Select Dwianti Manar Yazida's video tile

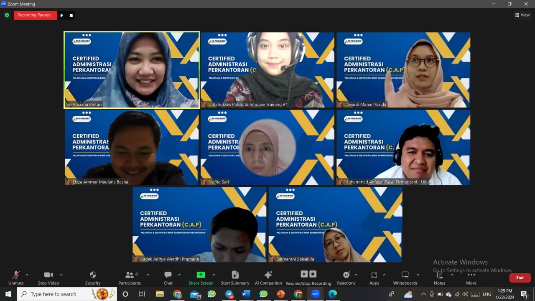403,70
